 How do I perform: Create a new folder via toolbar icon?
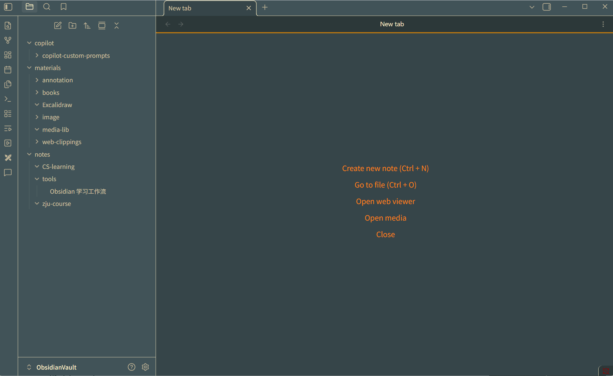72,26
